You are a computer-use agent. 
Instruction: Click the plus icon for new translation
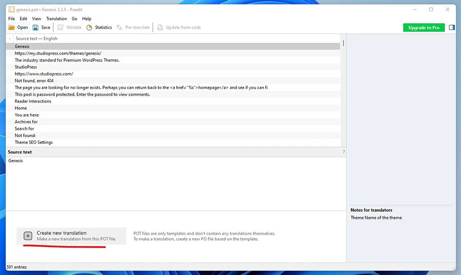point(28,236)
